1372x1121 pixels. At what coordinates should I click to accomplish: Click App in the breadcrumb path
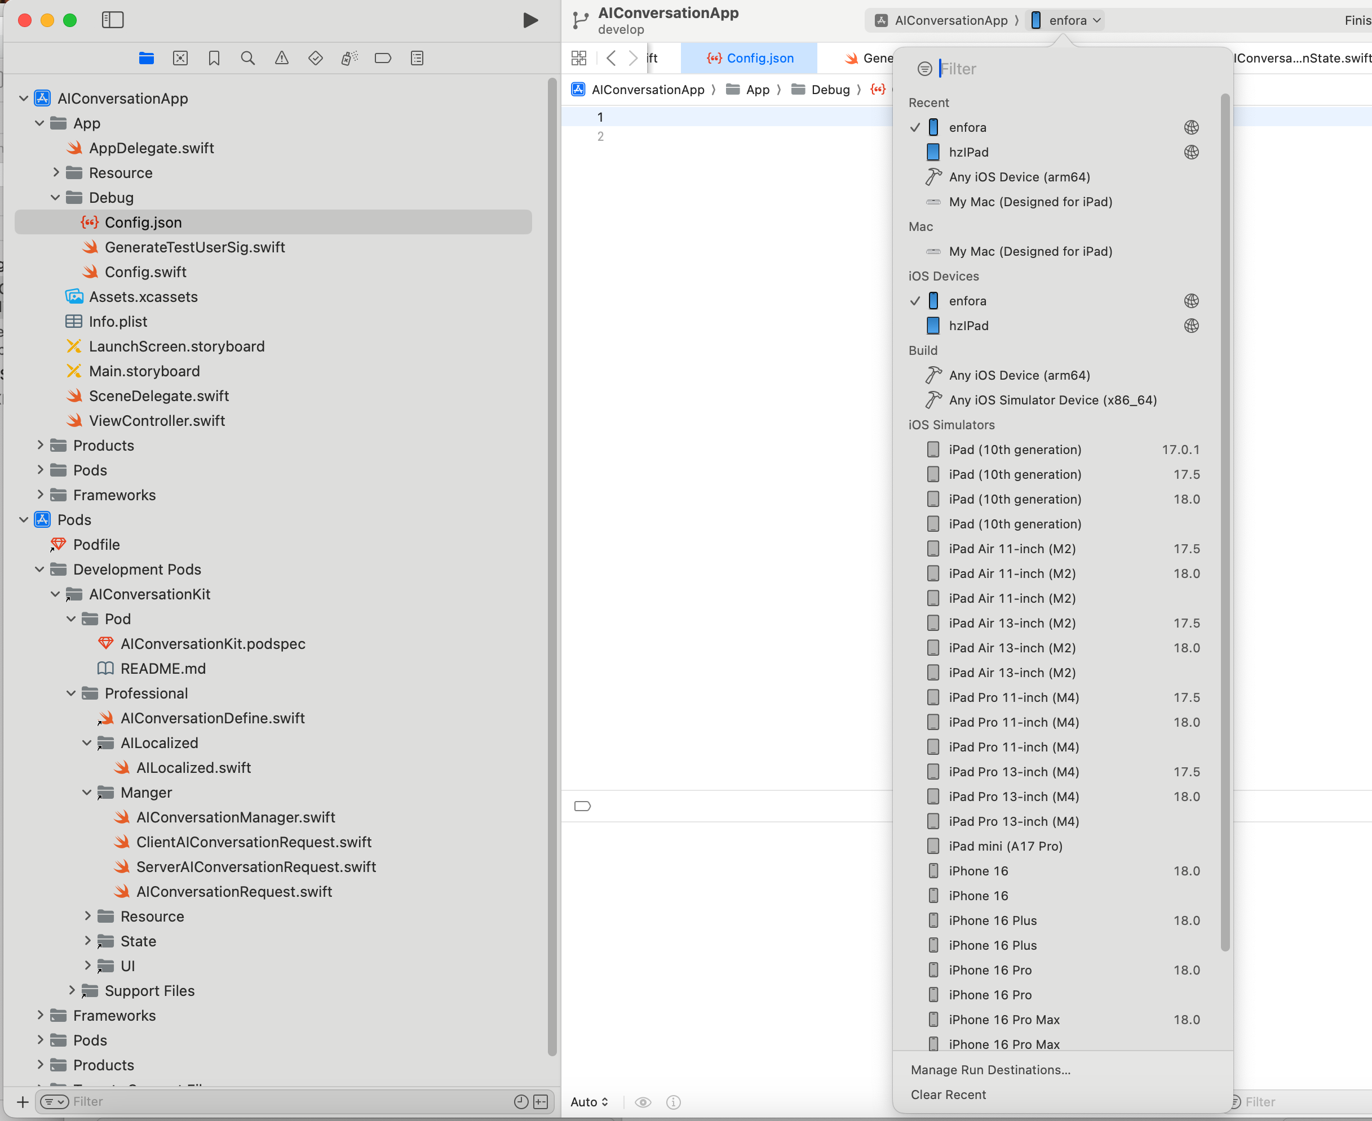click(x=747, y=90)
